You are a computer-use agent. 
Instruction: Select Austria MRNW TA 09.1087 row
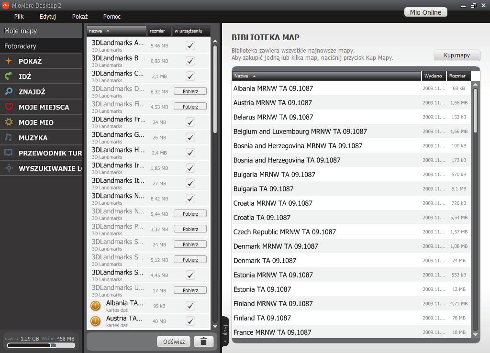point(351,103)
